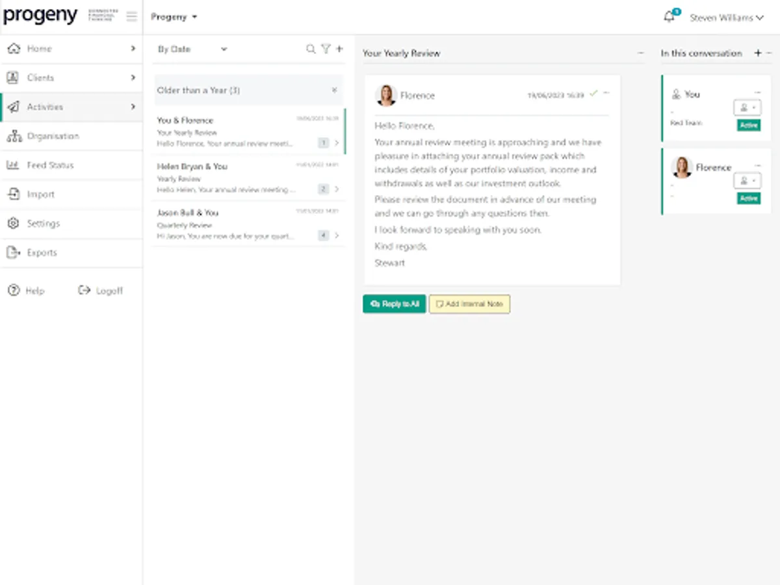Open the Home sidebar icon
The height and width of the screenshot is (585, 780).
click(x=14, y=48)
